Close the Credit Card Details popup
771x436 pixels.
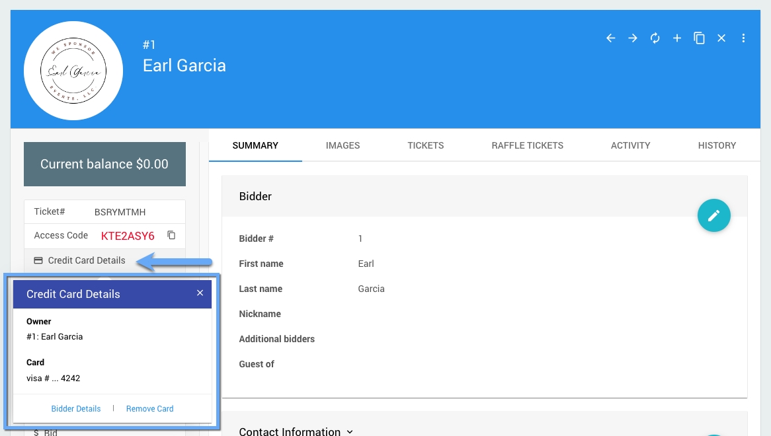200,293
